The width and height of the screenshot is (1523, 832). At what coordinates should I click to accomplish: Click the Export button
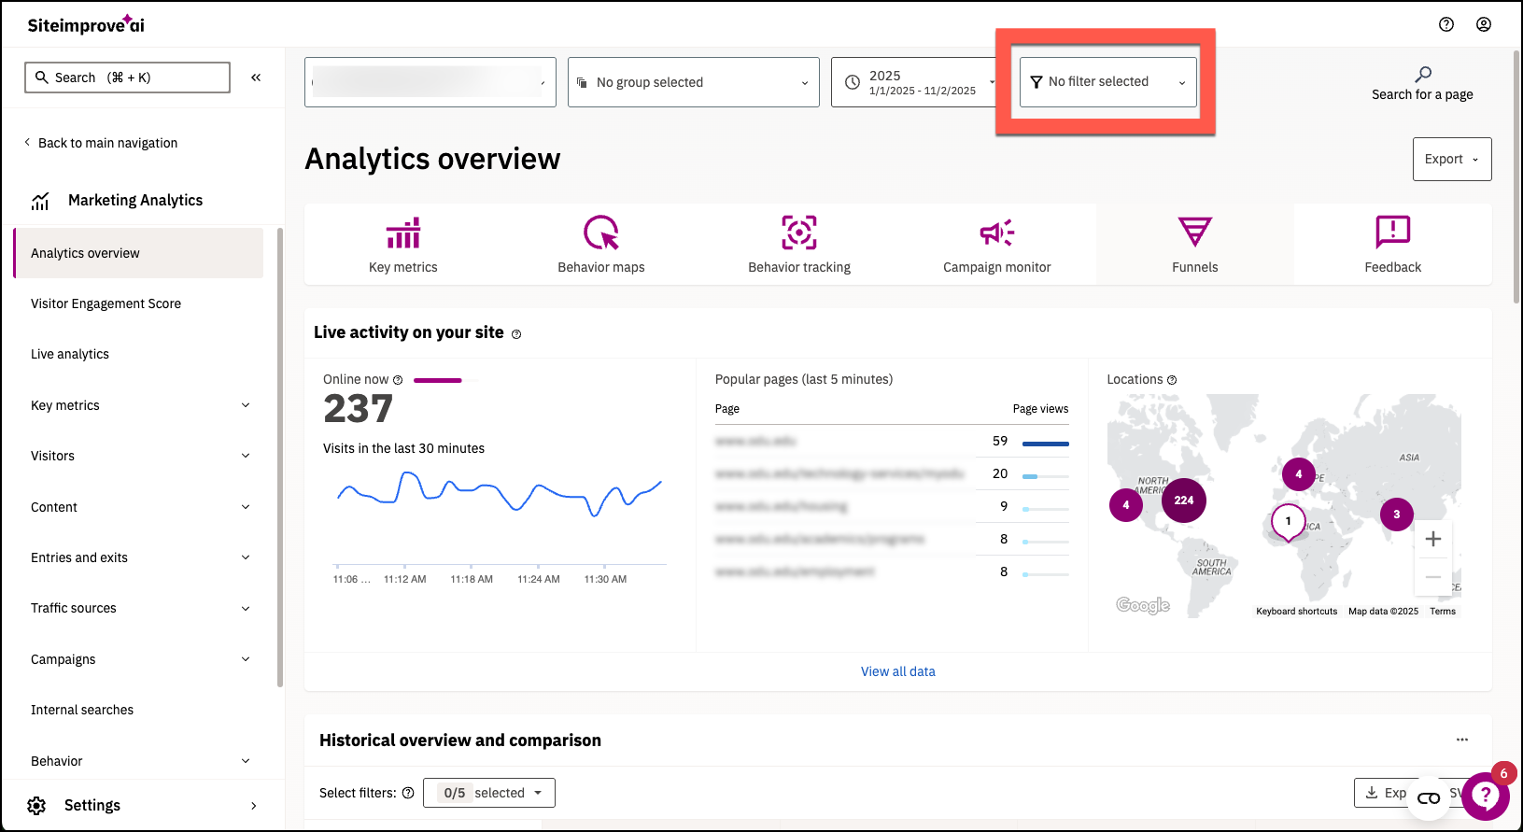[1451, 160]
